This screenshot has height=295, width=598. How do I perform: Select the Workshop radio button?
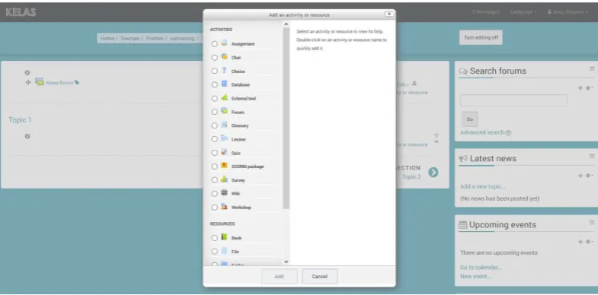(214, 208)
